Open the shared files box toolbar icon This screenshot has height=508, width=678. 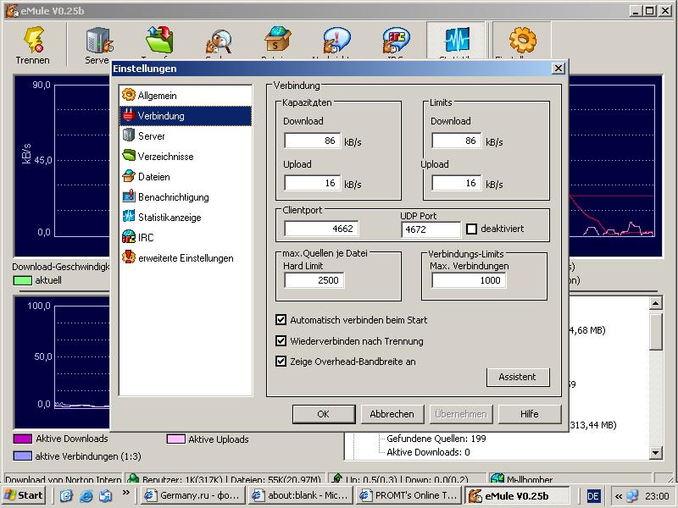(x=278, y=41)
